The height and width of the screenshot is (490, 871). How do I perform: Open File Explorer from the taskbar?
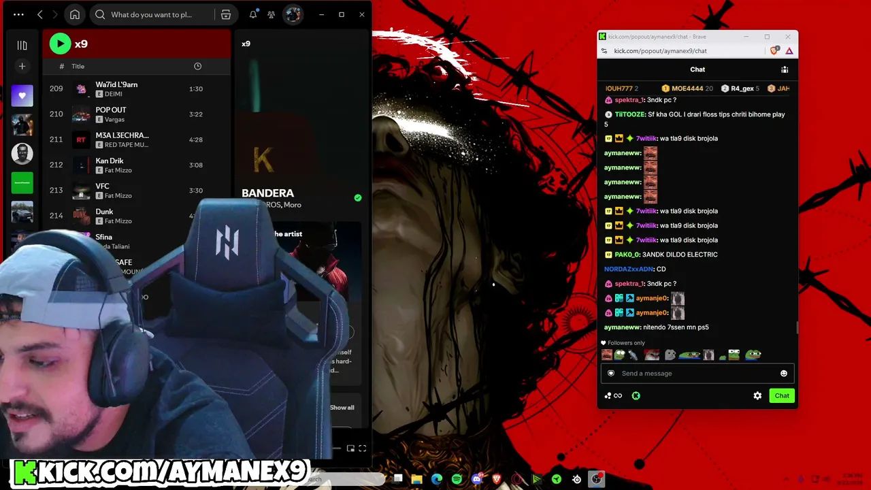click(417, 479)
